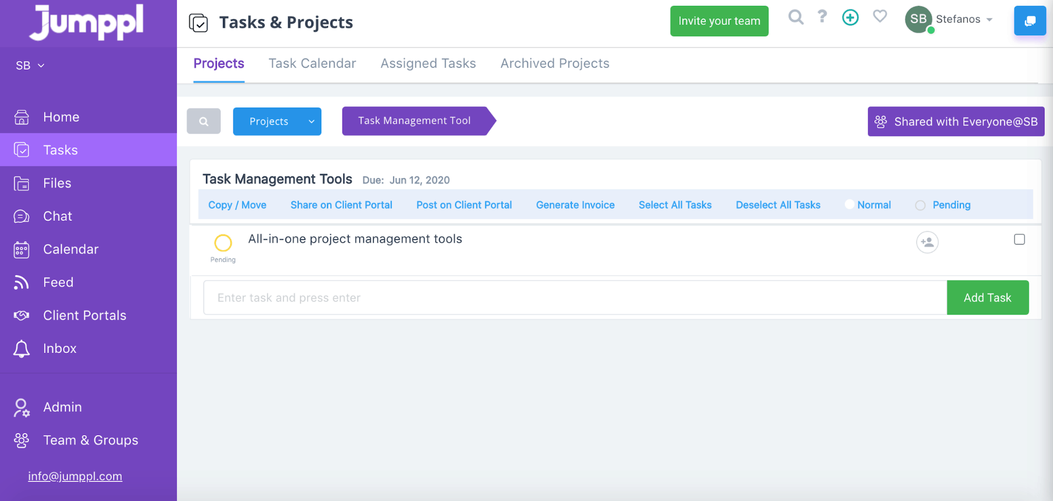Click Share on Client Portal link
This screenshot has width=1053, height=501.
[x=341, y=205]
